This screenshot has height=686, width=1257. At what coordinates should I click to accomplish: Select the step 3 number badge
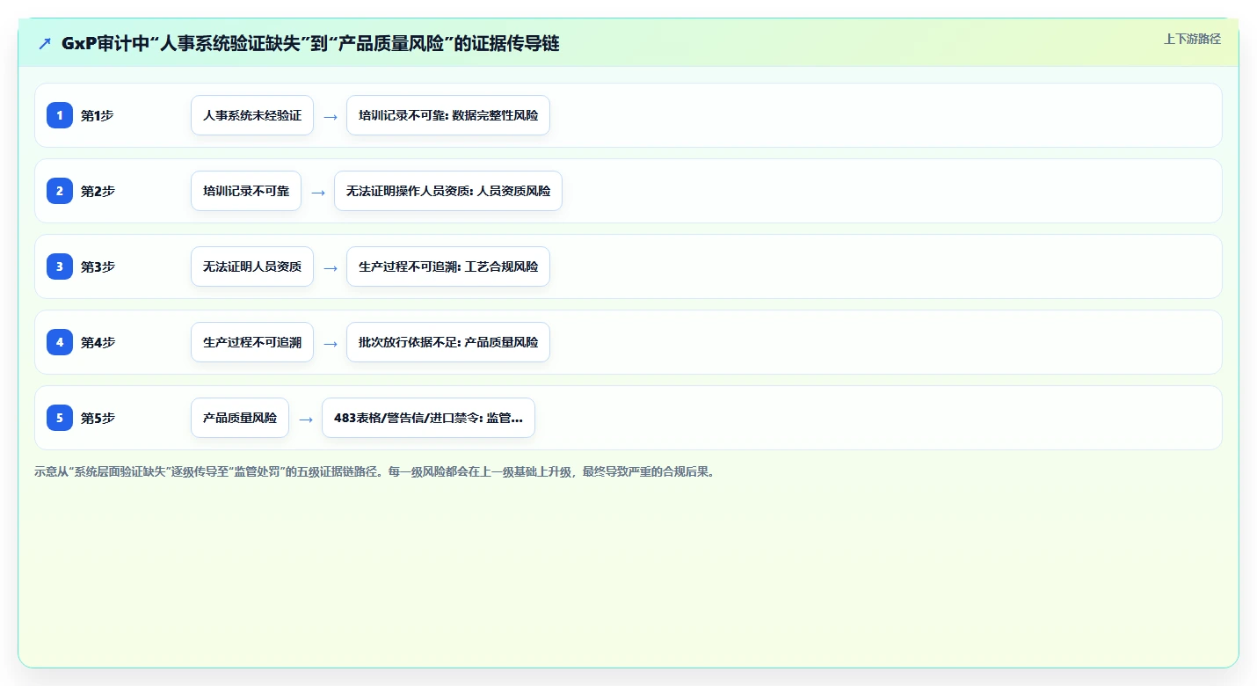coord(60,266)
